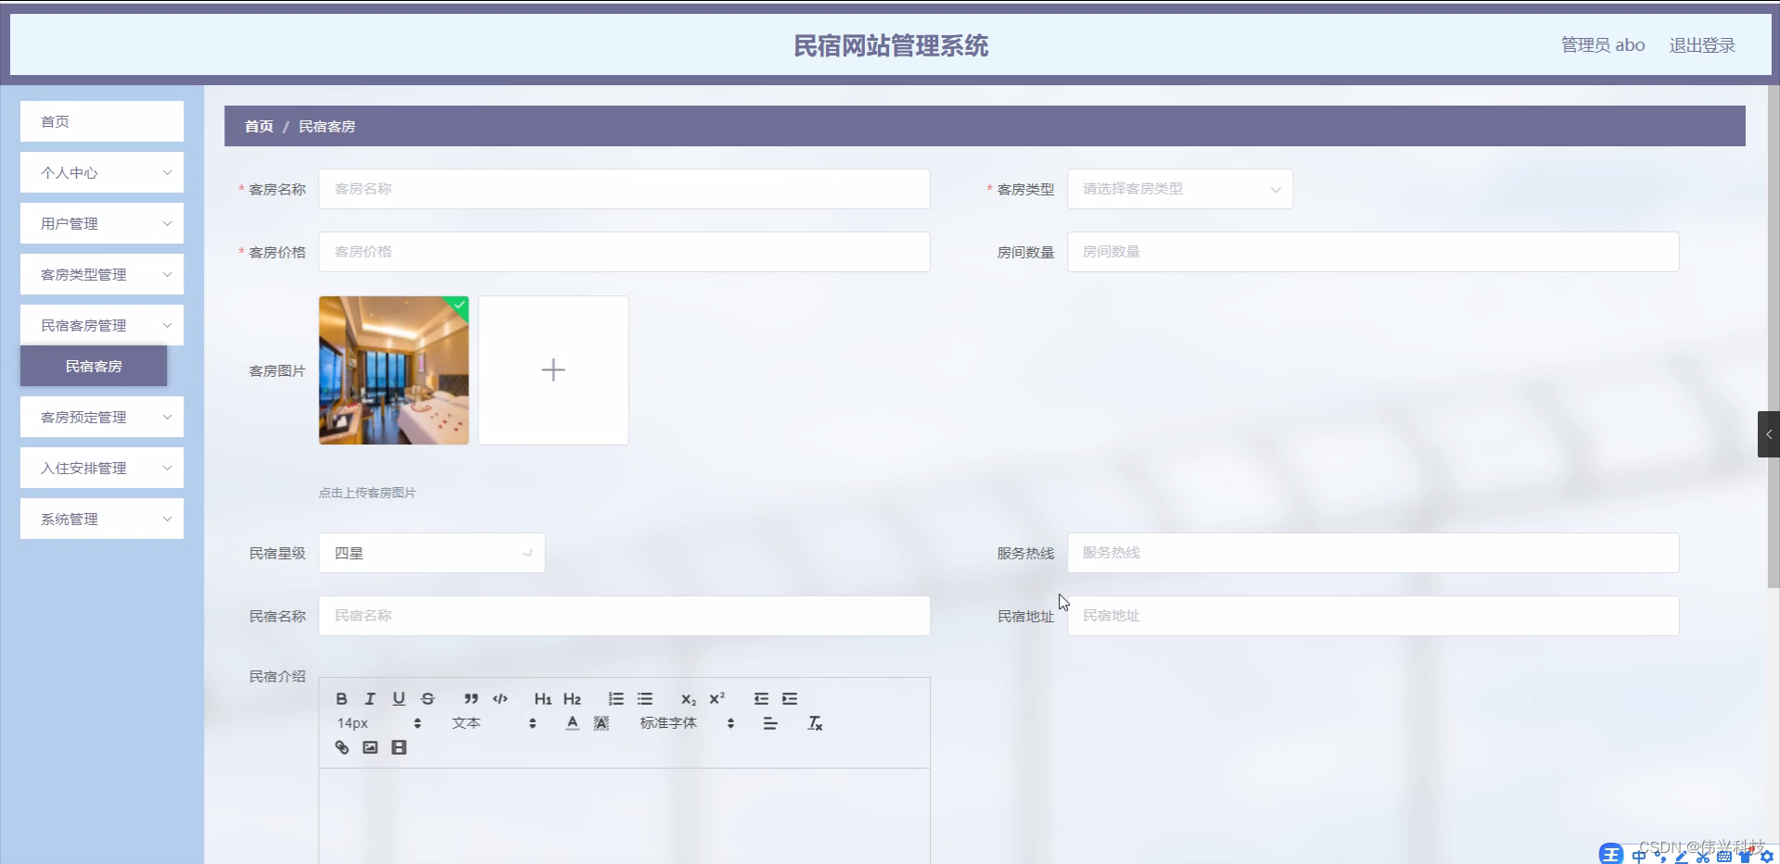This screenshot has width=1780, height=864.
Task: Toggle bold formatting in the editor
Action: click(x=341, y=699)
